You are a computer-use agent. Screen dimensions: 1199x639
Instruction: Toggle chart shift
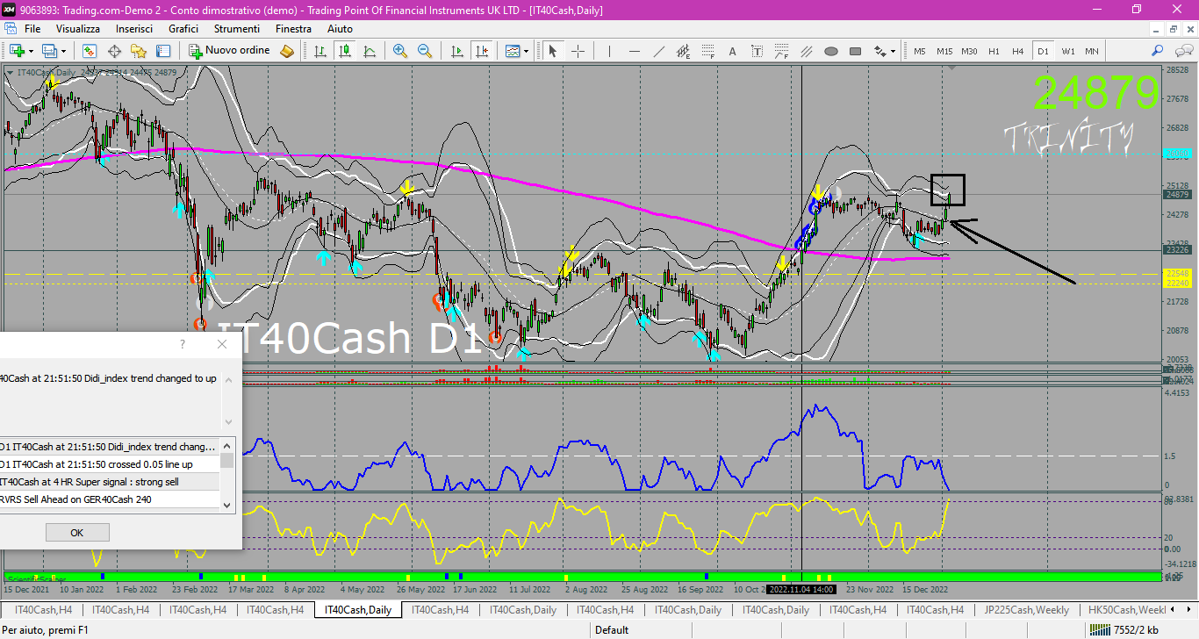point(481,51)
